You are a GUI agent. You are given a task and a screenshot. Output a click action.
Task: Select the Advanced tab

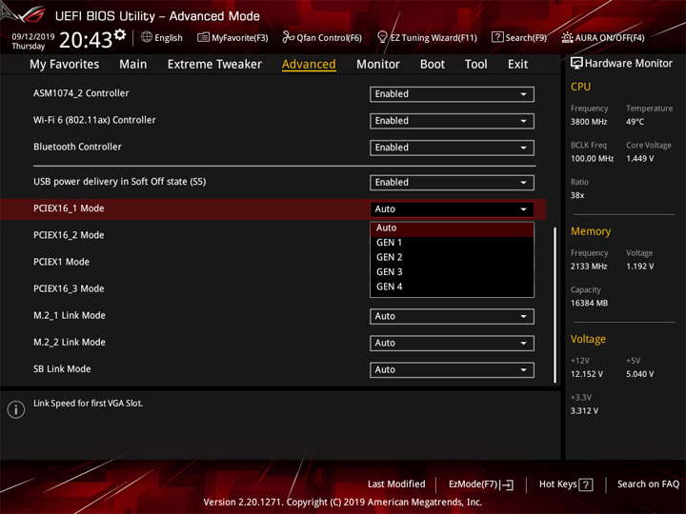click(309, 65)
